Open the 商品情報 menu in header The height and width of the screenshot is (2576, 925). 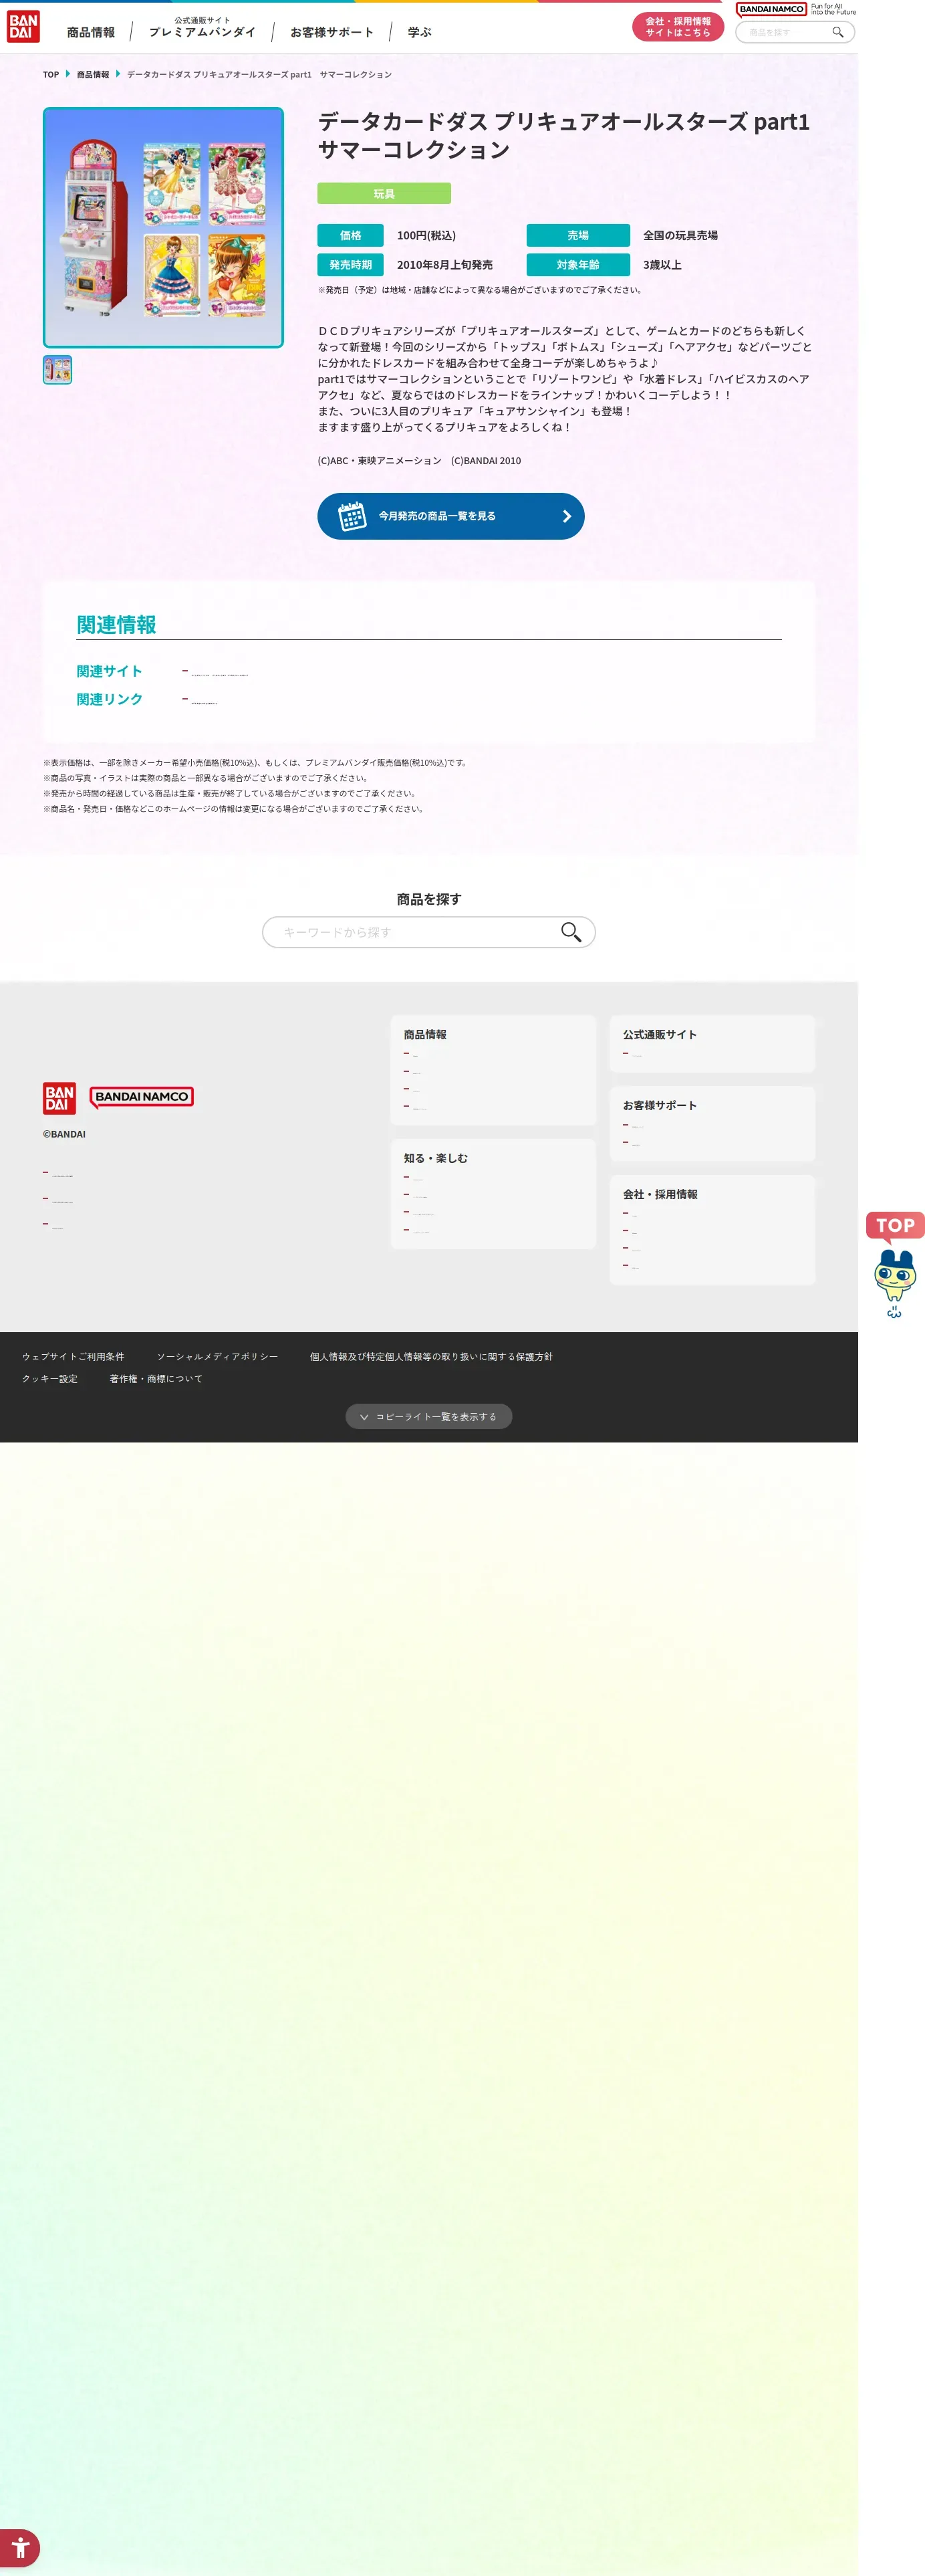91,32
